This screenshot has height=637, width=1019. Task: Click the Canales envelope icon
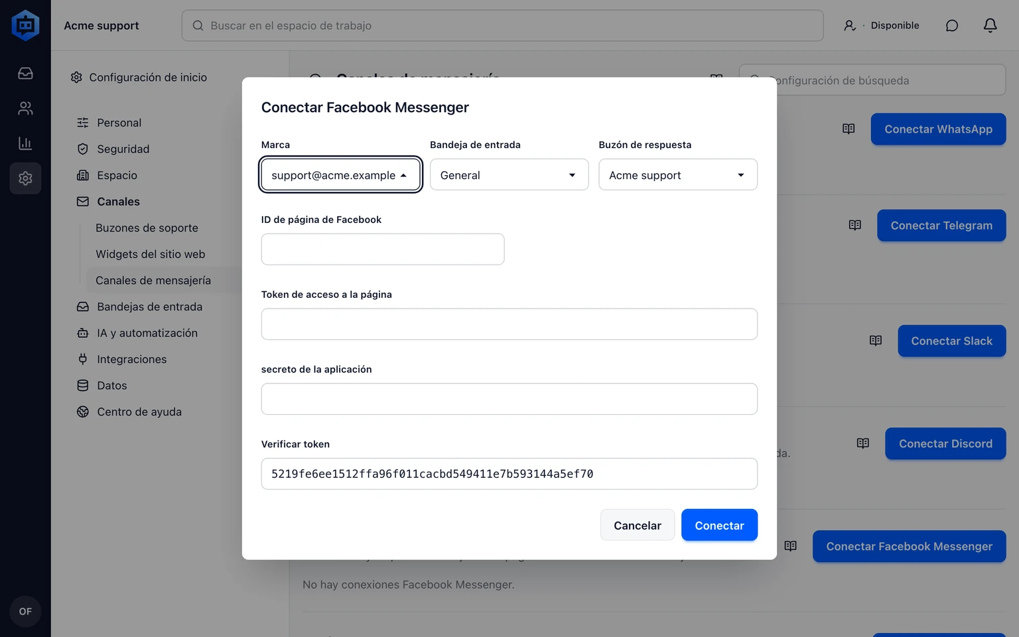[x=83, y=202]
